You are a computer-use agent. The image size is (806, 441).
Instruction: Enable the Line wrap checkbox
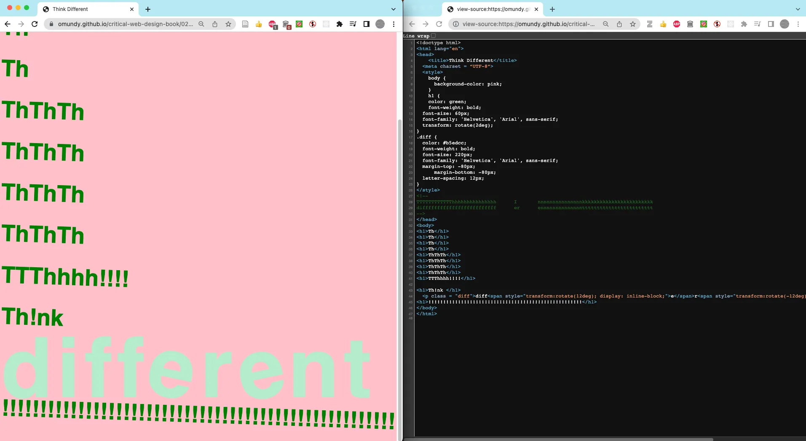coord(433,36)
